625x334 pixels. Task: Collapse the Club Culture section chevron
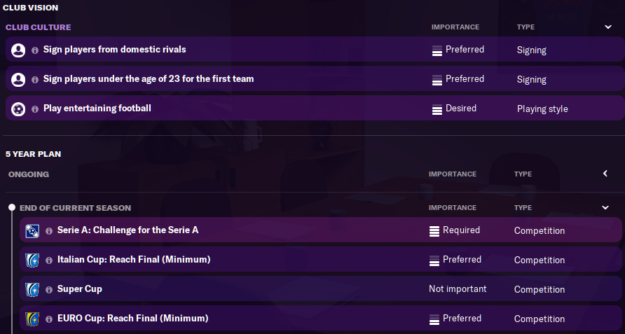(607, 27)
